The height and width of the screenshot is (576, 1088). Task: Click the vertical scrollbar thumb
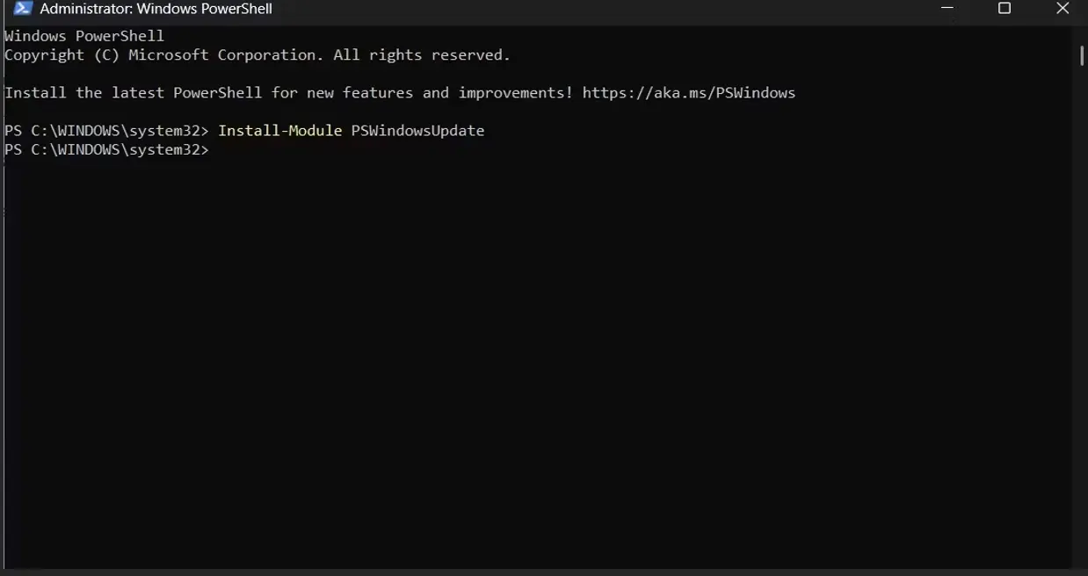point(1082,54)
